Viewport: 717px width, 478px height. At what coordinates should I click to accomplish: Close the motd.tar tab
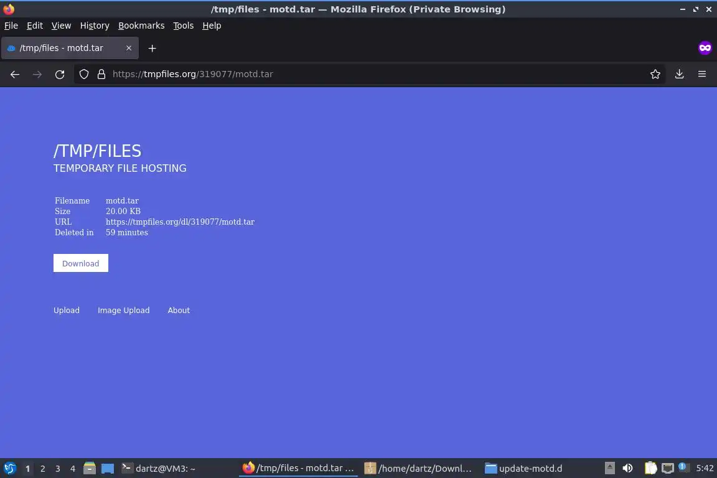[x=128, y=48]
